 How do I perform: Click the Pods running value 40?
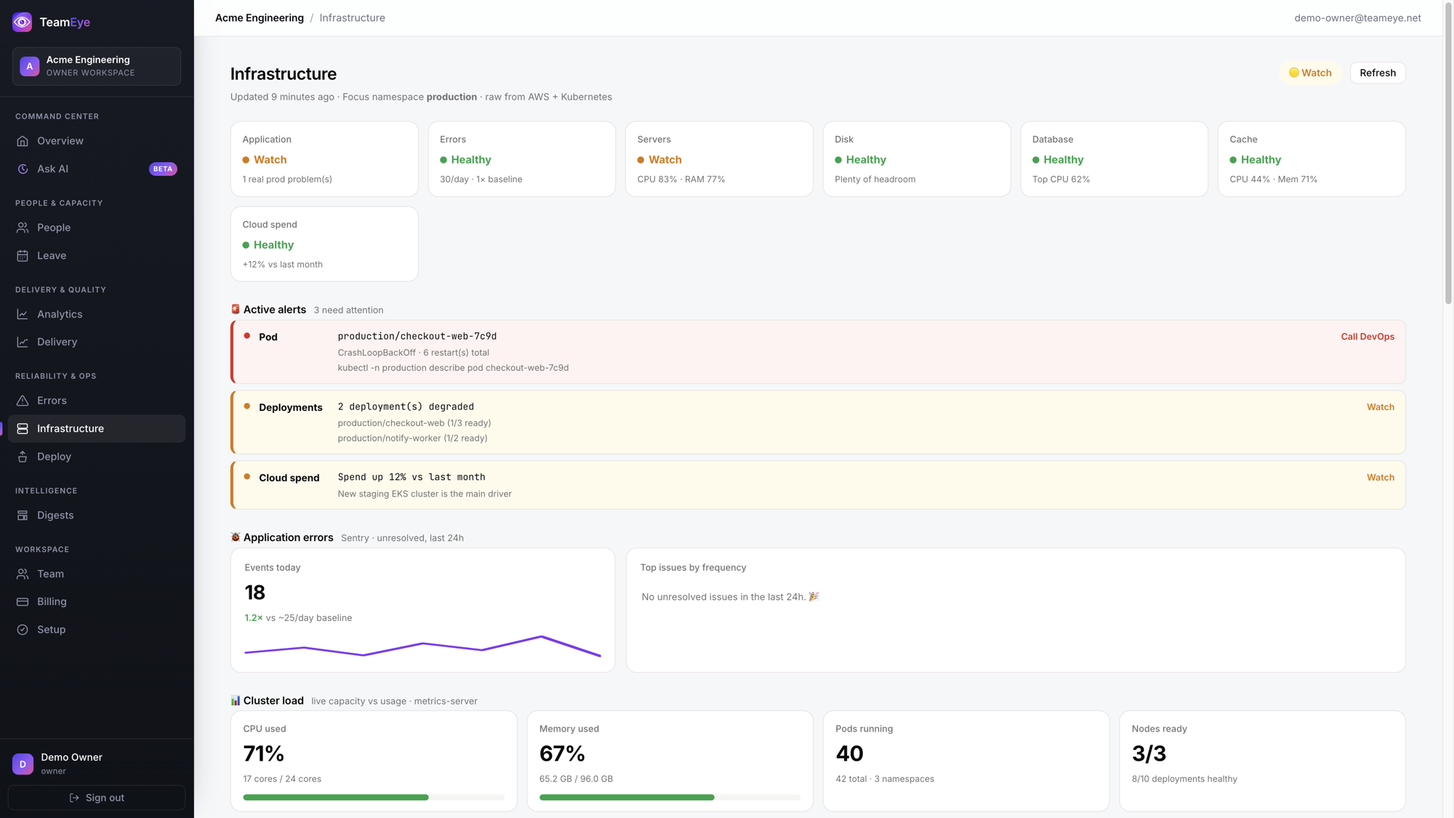[x=849, y=753]
